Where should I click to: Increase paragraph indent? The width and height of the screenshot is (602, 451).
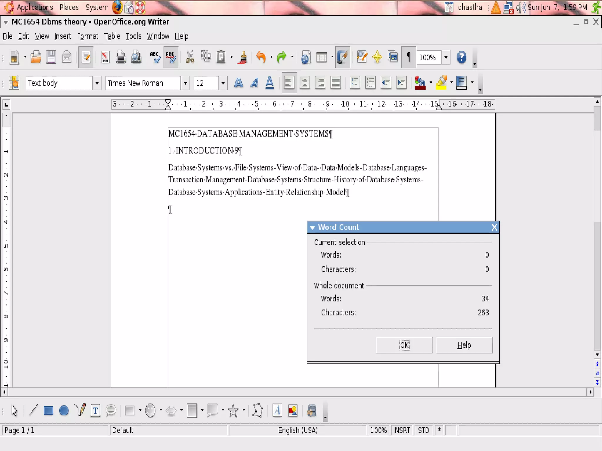(402, 83)
